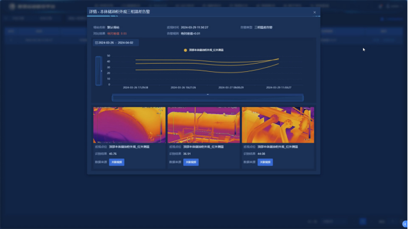This screenshot has width=408, height=229.
Task: Open the first thermal image showing 45.76
Action: (129, 125)
